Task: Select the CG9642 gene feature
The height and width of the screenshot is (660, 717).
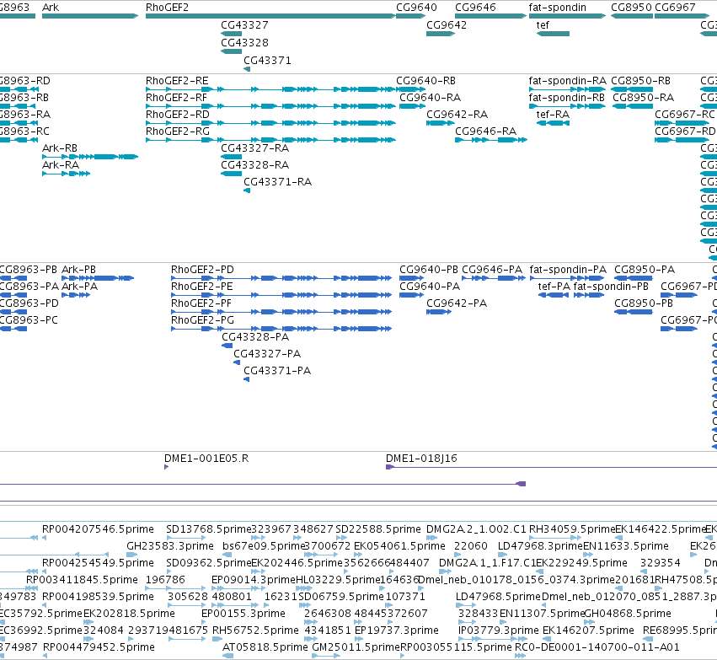Action: point(441,34)
